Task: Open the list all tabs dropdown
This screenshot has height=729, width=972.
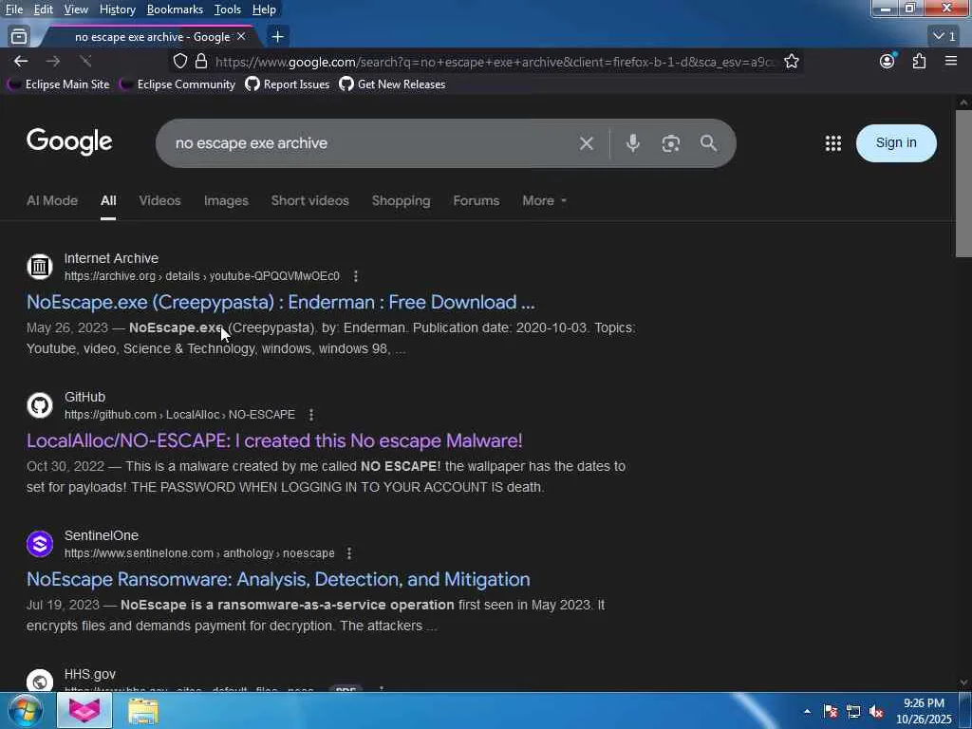Action: point(944,37)
